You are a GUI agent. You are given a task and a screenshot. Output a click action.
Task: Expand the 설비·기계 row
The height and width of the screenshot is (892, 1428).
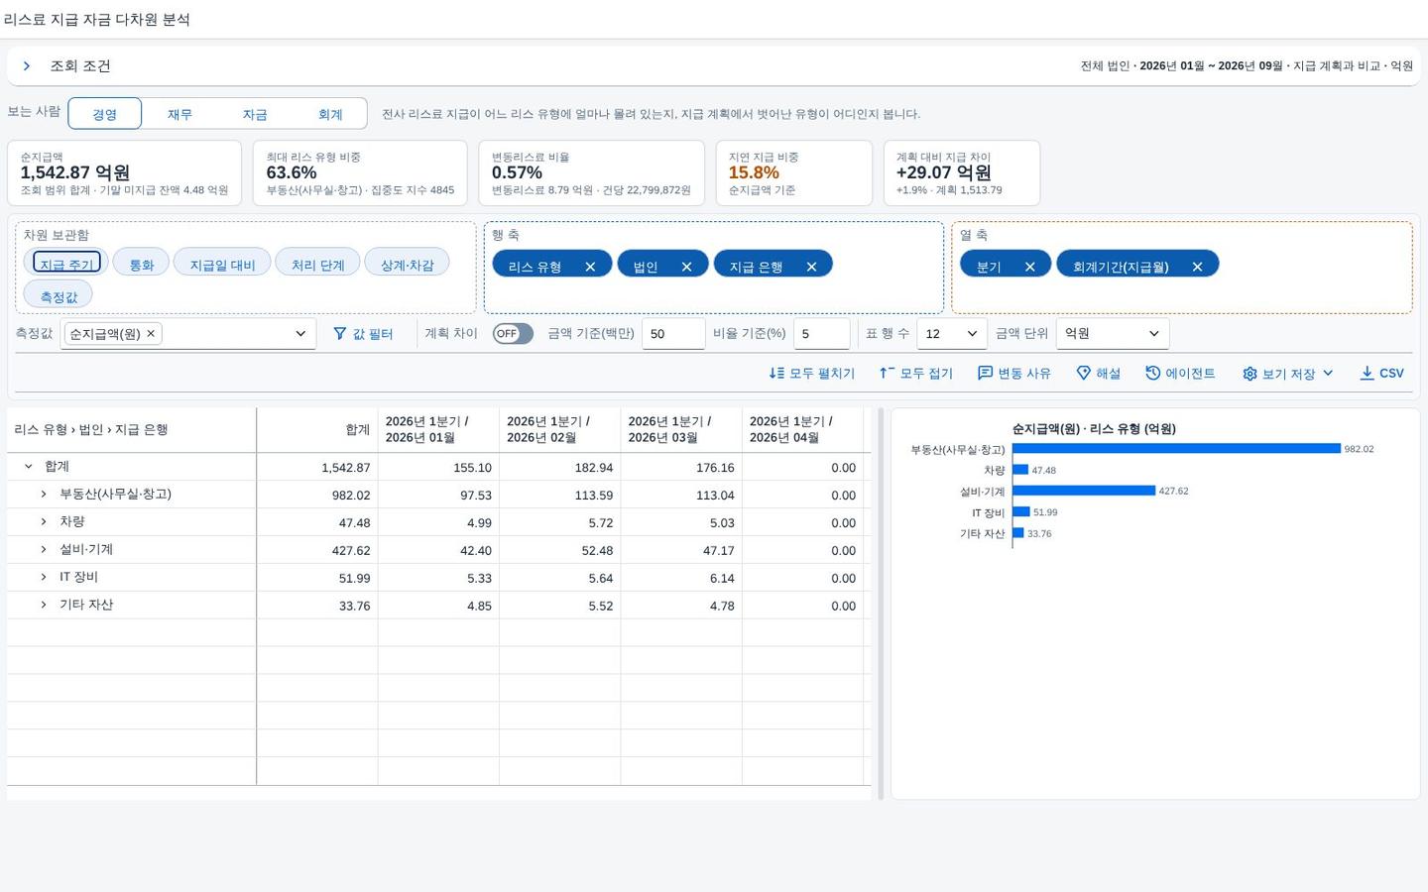(44, 549)
